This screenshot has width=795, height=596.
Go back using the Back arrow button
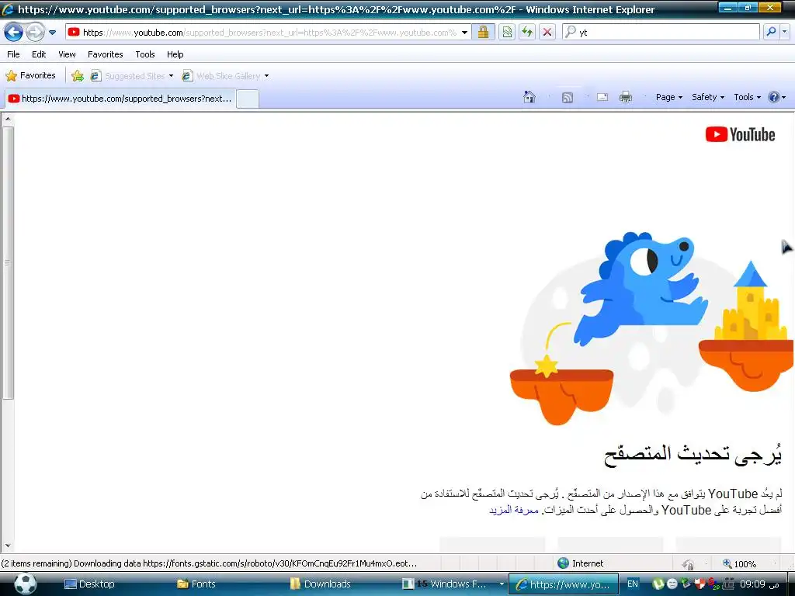13,33
